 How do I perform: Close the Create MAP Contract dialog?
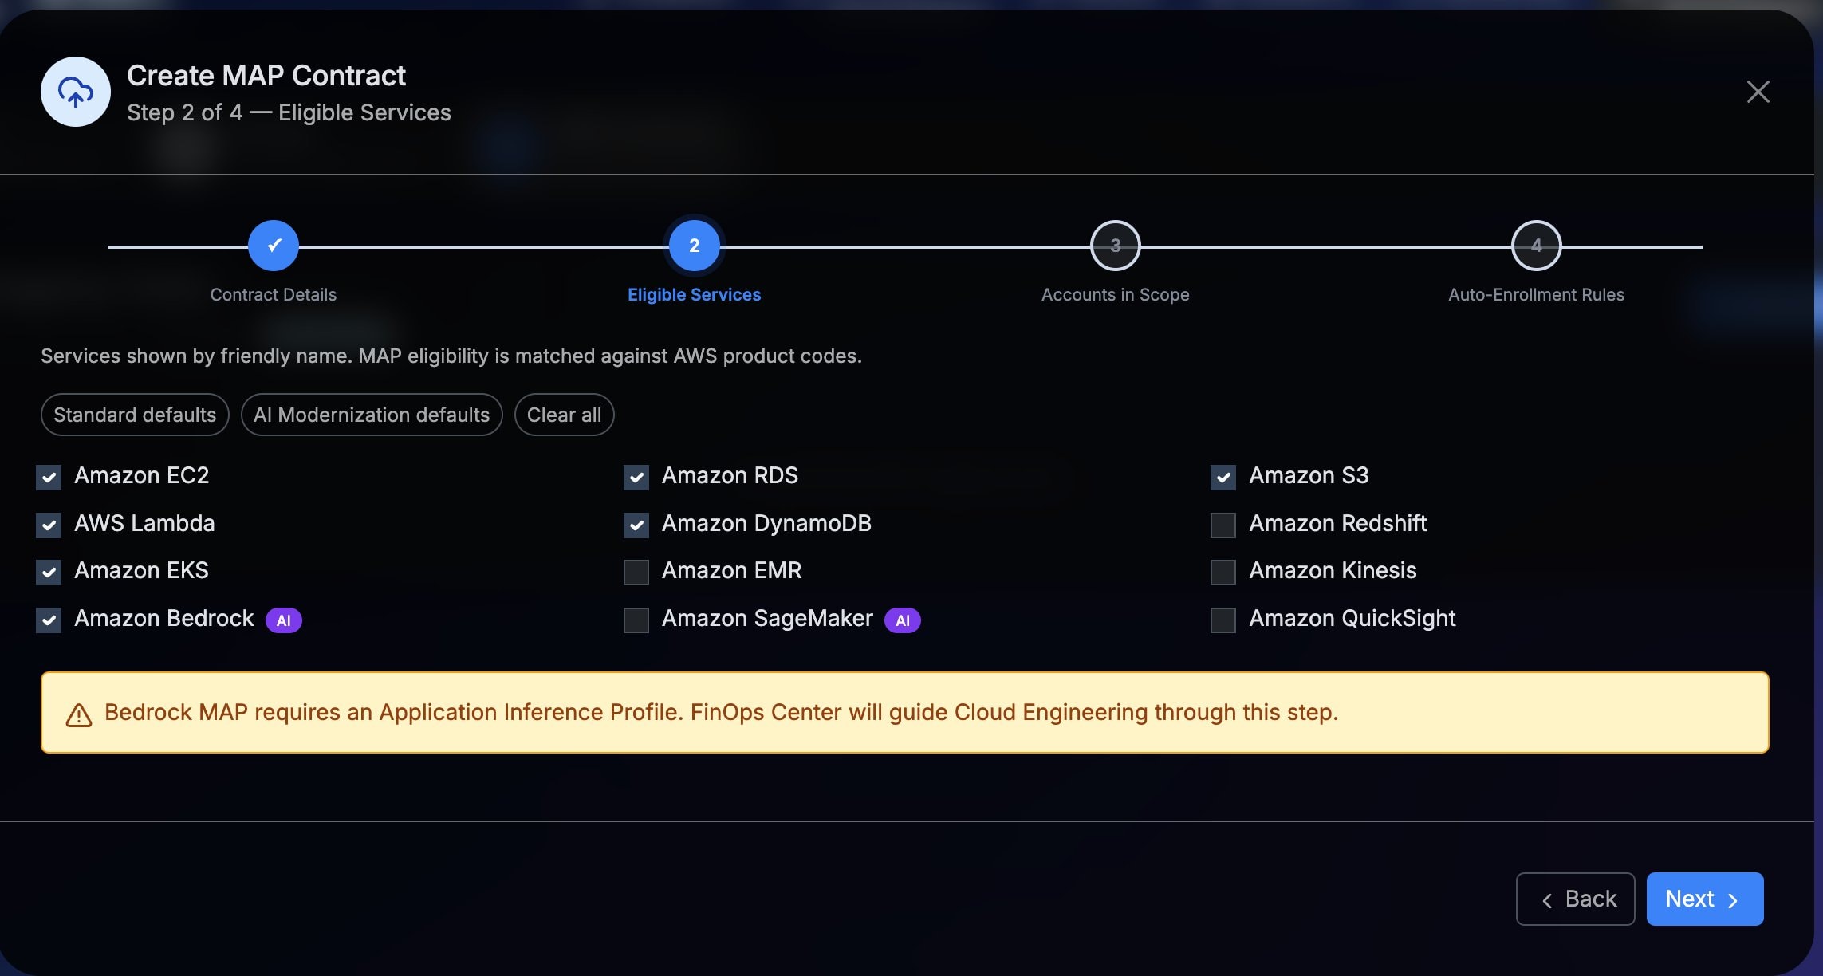(1758, 91)
